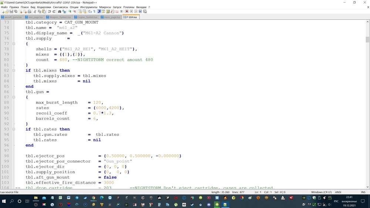Click the New file toolbar icon
The width and height of the screenshot is (370, 208).
(x=2, y=11)
